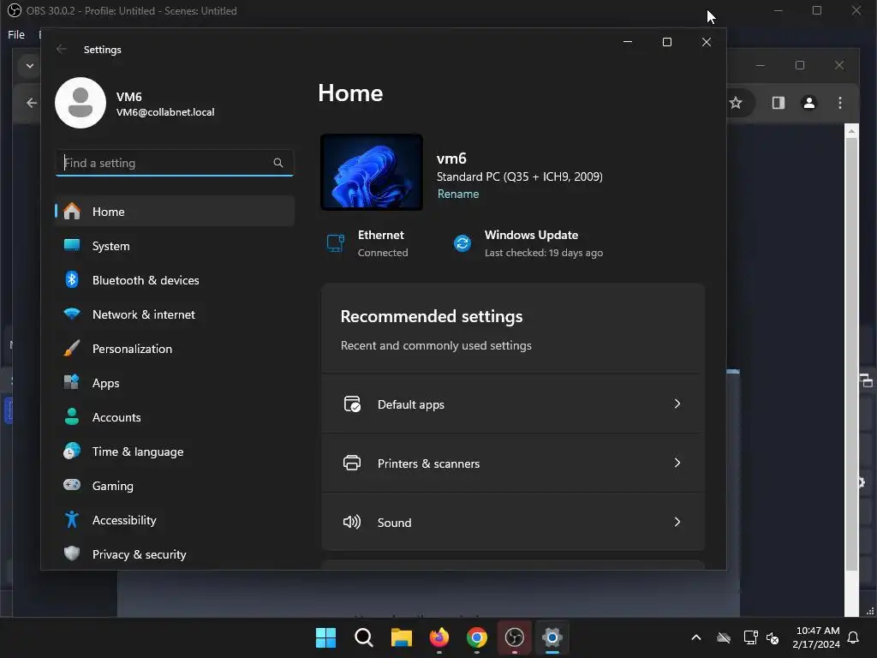The image size is (877, 658).
Task: Click the Settings back arrow
Action: coord(62,49)
